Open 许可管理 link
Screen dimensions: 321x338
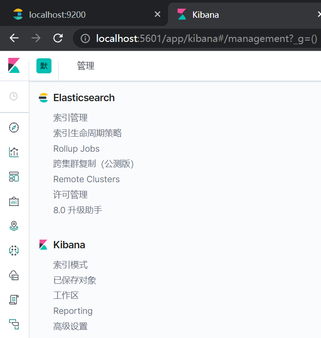point(71,195)
